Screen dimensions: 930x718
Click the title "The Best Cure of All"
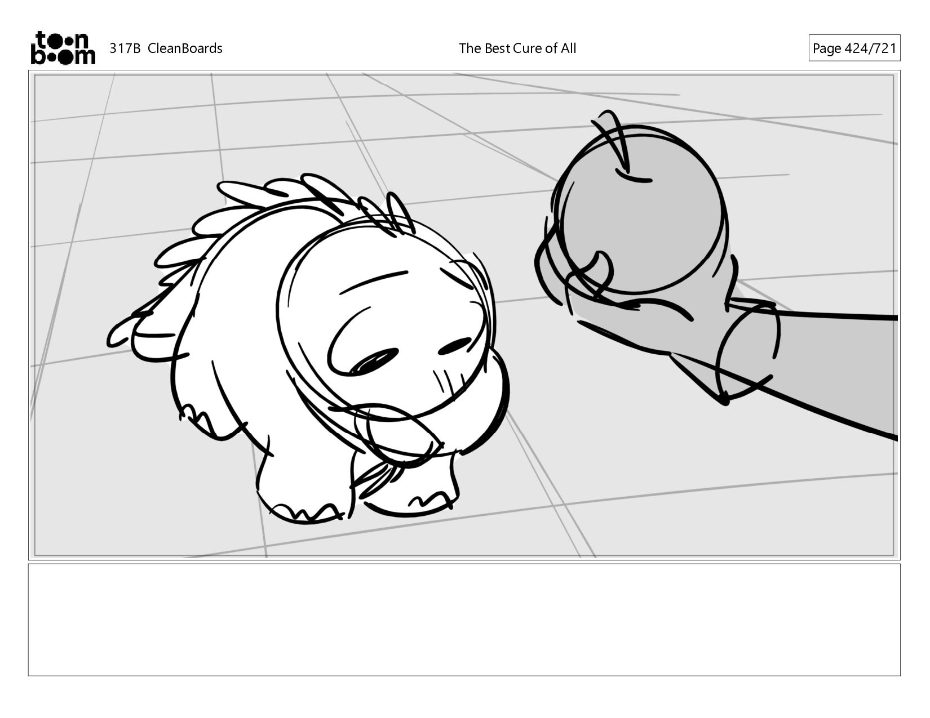point(517,48)
